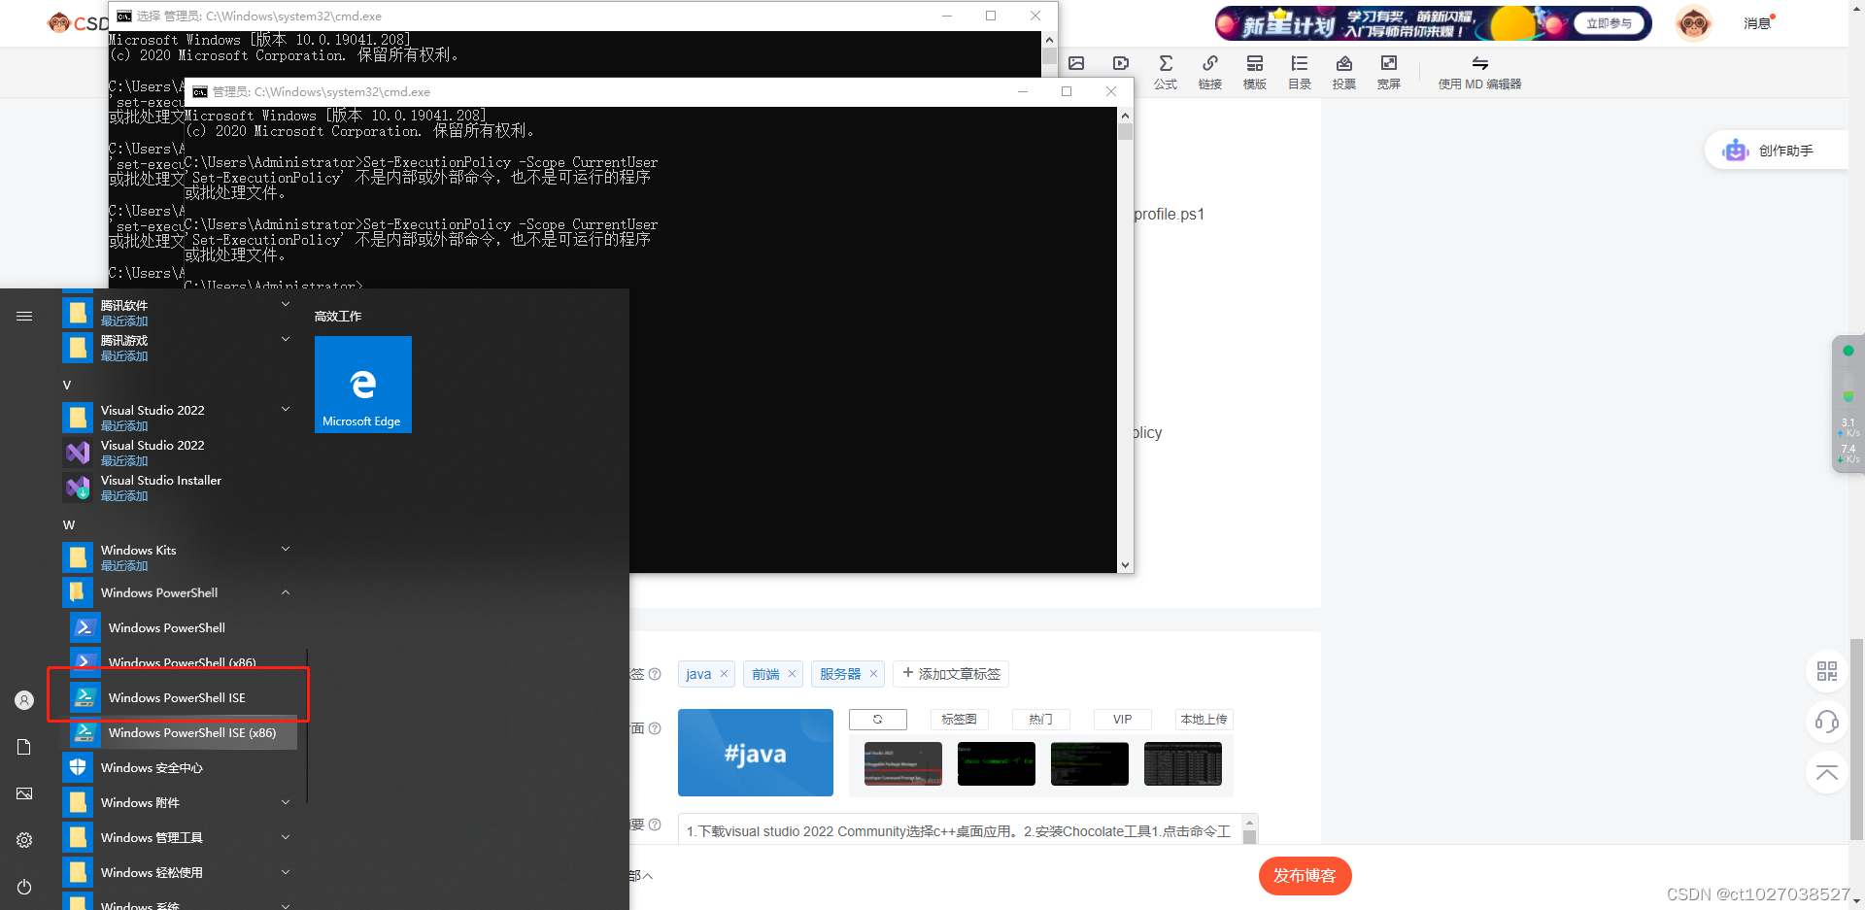Pick the fourth cover thumbnail
This screenshot has height=910, width=1865.
[1183, 763]
